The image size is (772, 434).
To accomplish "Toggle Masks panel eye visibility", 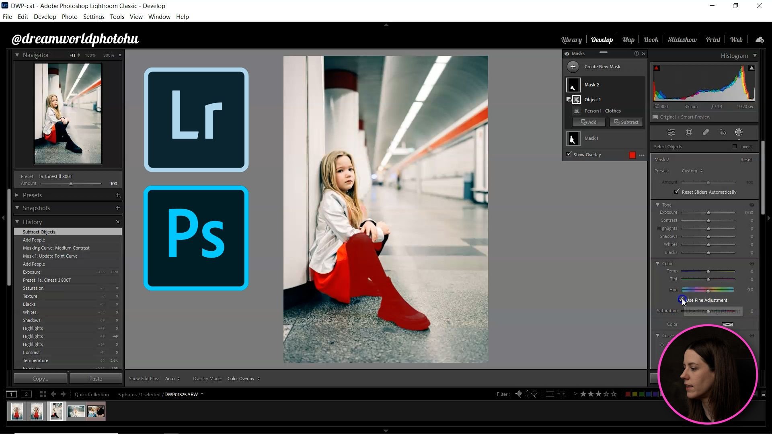I will point(567,53).
